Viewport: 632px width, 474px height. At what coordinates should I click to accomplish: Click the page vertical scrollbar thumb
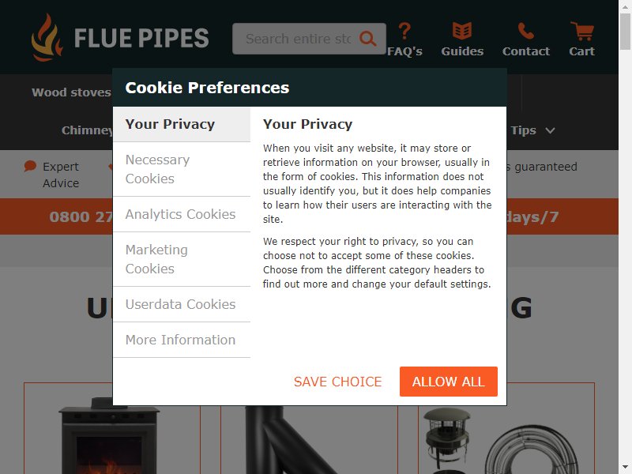(625, 31)
